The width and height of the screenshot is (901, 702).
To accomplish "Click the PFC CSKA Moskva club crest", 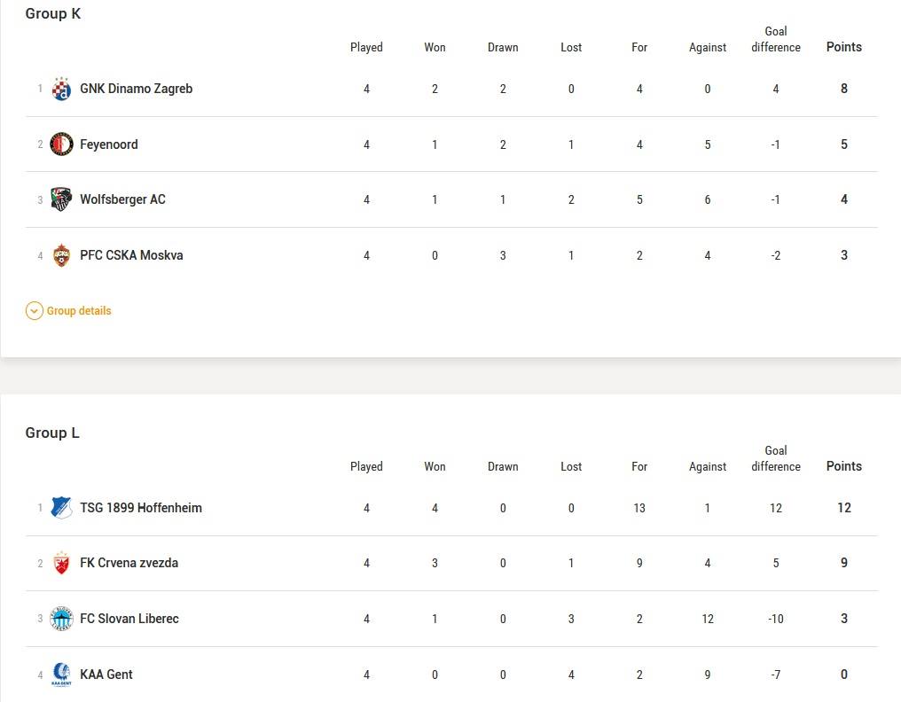I will click(x=61, y=255).
